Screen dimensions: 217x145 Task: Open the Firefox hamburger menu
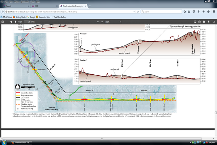pyautogui.click(x=213, y=11)
